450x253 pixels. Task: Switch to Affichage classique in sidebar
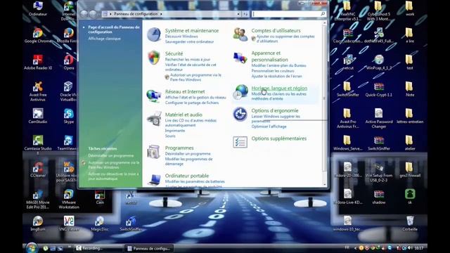click(105, 39)
